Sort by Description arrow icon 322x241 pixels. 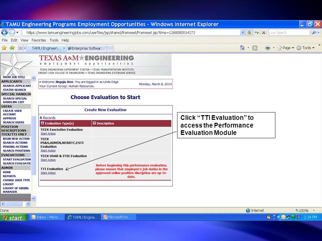click(94, 123)
